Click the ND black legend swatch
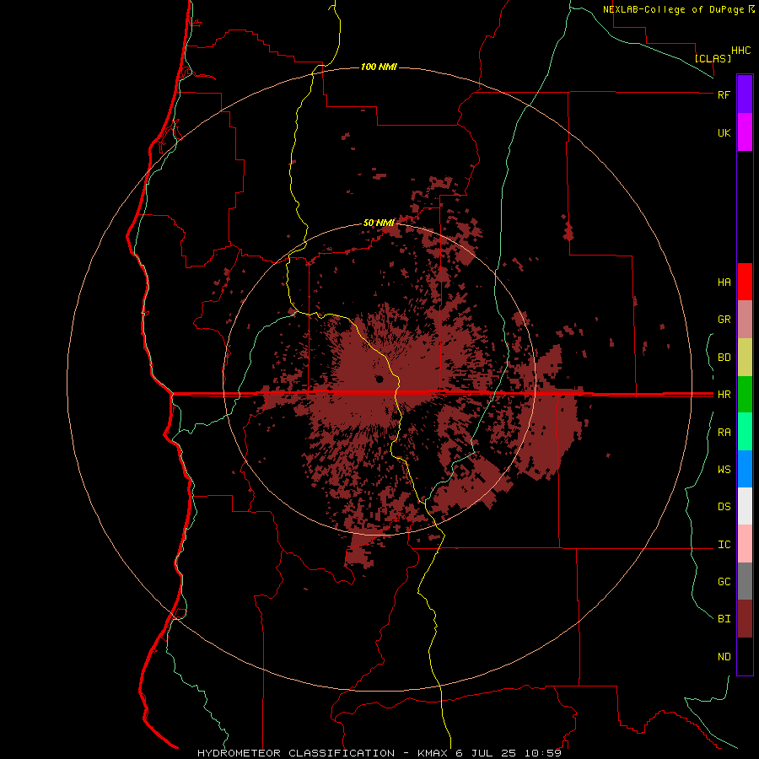Viewport: 759px width, 759px height. click(x=745, y=656)
